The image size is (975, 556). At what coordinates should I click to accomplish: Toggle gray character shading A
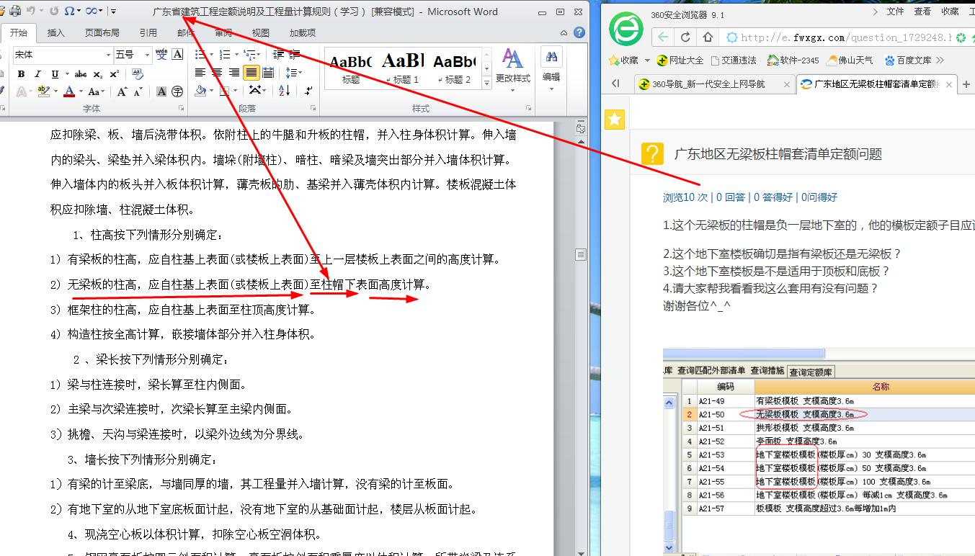point(161,91)
